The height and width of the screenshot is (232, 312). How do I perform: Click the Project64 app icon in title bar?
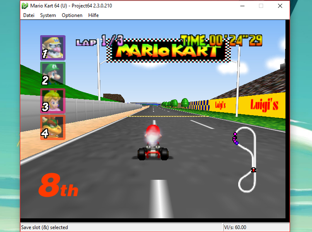25,6
